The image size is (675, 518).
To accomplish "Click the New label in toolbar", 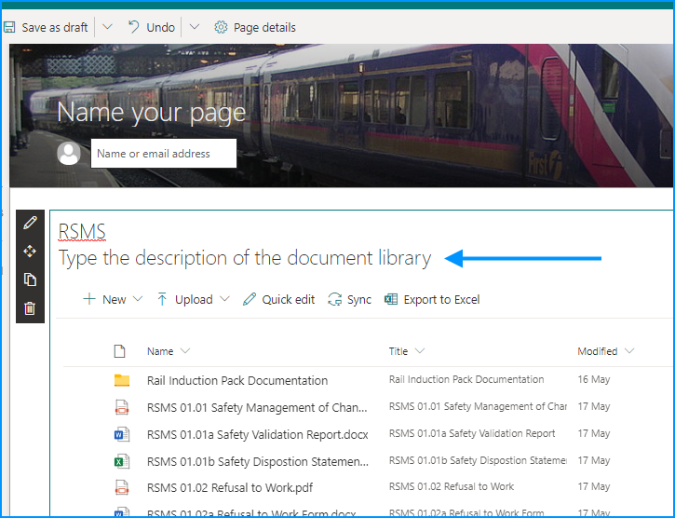I will pos(115,299).
